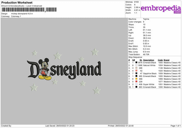The image size is (182, 128).
Task: Click the 'Description' column header
Action: tap(149, 60)
